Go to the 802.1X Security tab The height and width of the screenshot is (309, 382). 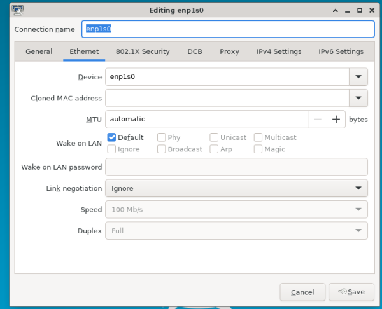pyautogui.click(x=143, y=52)
